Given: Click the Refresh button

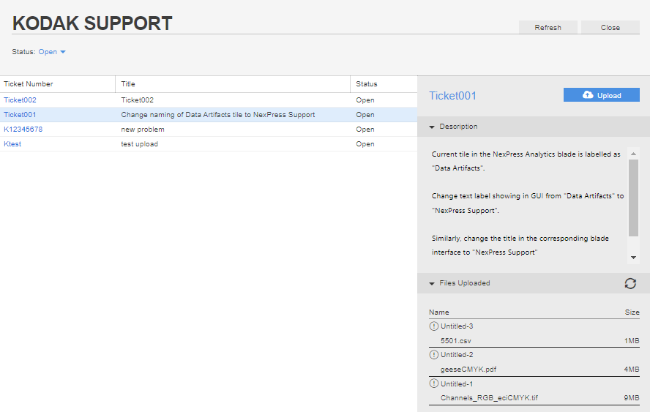Looking at the screenshot, I should click(x=548, y=27).
